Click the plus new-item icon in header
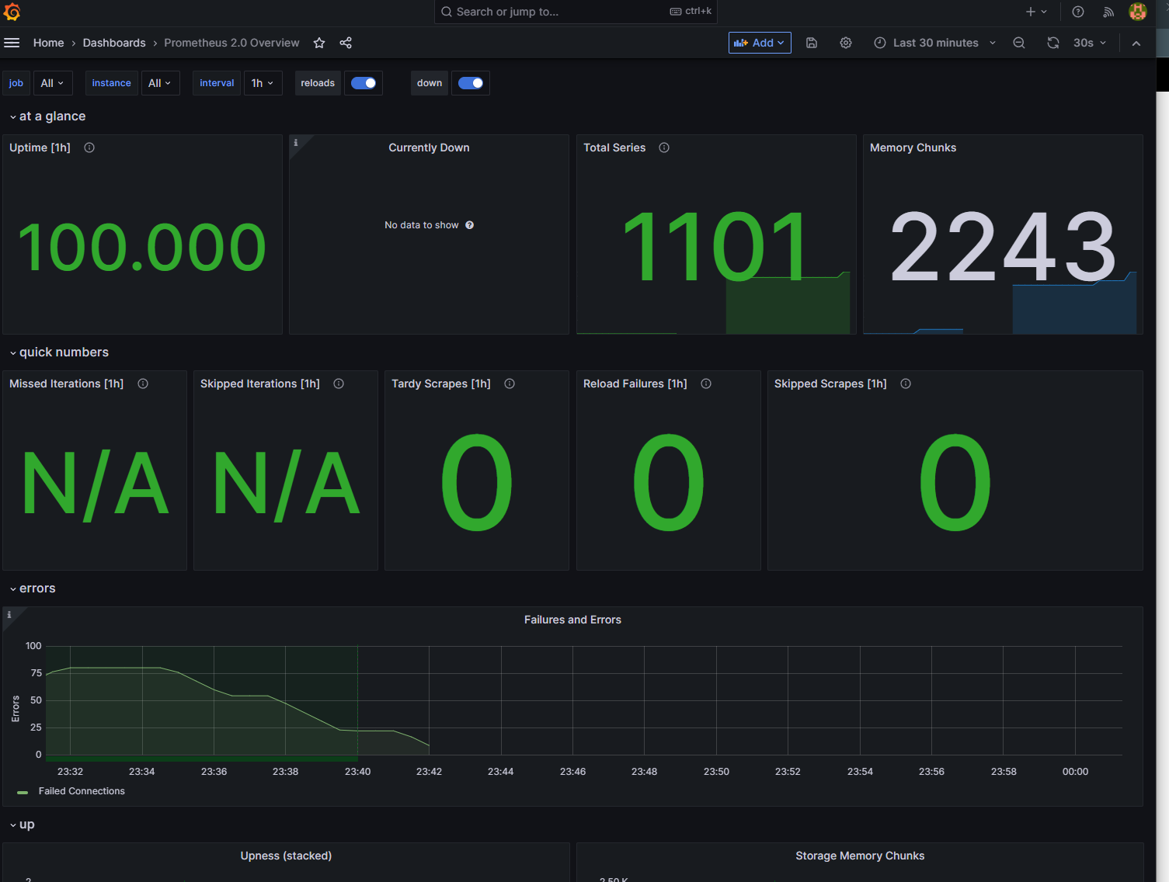The image size is (1169, 882). [x=1036, y=12]
